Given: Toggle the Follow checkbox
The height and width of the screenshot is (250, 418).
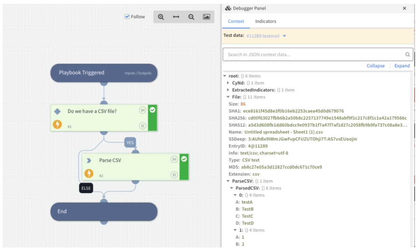Looking at the screenshot, I should (x=127, y=17).
